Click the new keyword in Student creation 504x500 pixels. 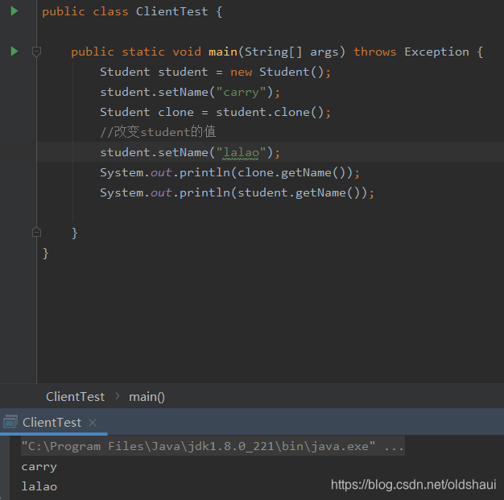pos(241,72)
